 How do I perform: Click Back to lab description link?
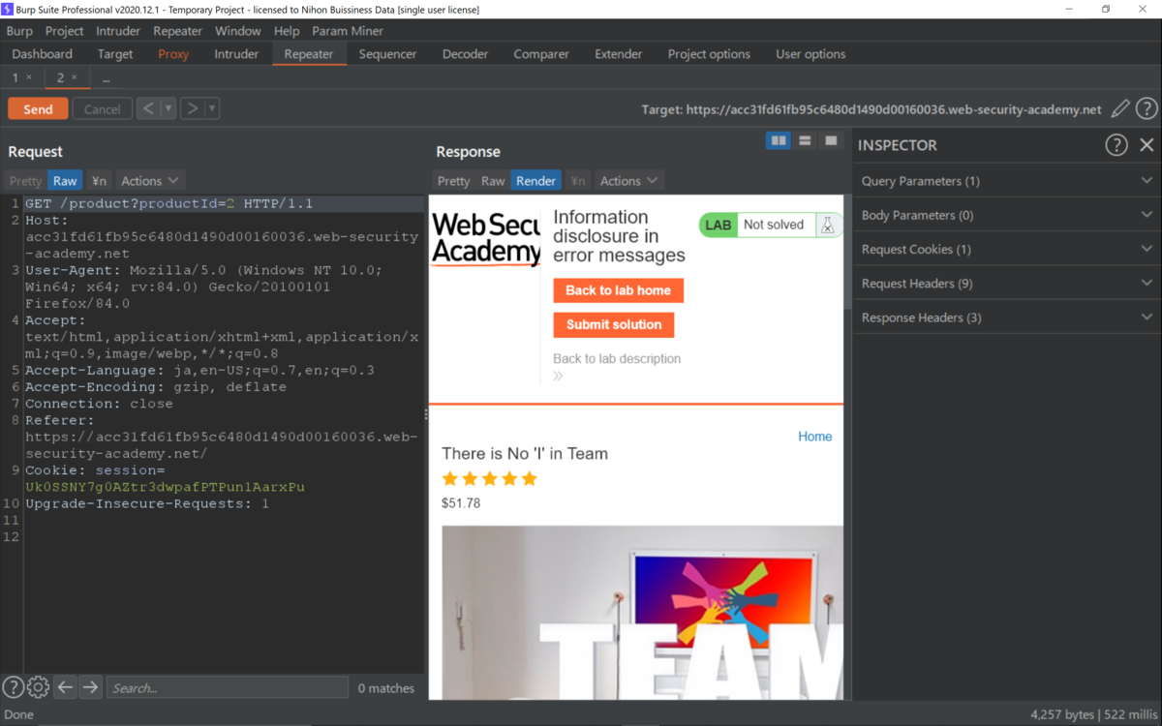(617, 359)
